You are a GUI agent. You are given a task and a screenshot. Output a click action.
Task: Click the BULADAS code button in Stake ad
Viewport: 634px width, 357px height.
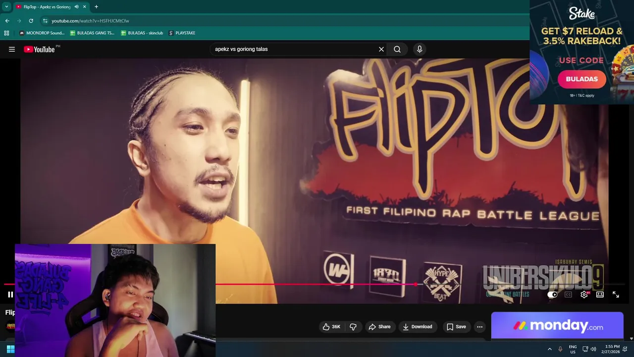click(x=582, y=79)
